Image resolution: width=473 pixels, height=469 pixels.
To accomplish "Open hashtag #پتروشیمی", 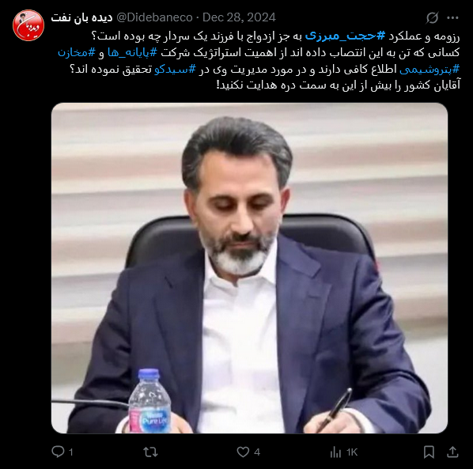I will point(429,69).
